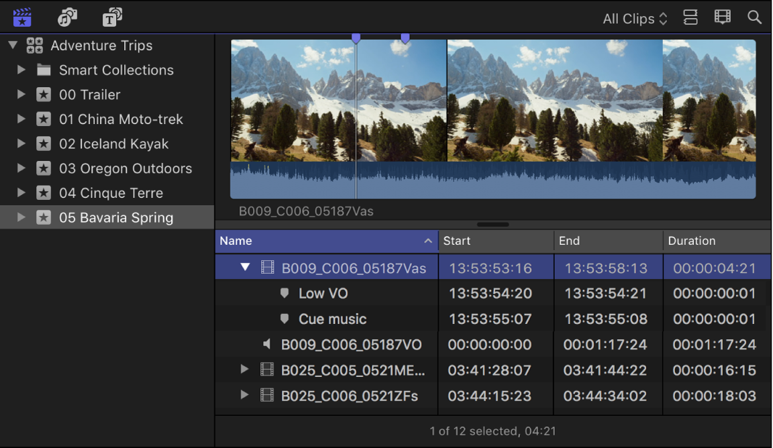Viewport: 773px width, 448px height.
Task: Expand the B025_C005_0521ME clip row
Action: (x=245, y=369)
